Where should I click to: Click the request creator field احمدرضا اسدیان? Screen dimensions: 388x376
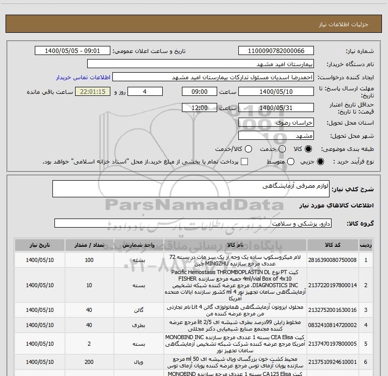[x=213, y=77]
